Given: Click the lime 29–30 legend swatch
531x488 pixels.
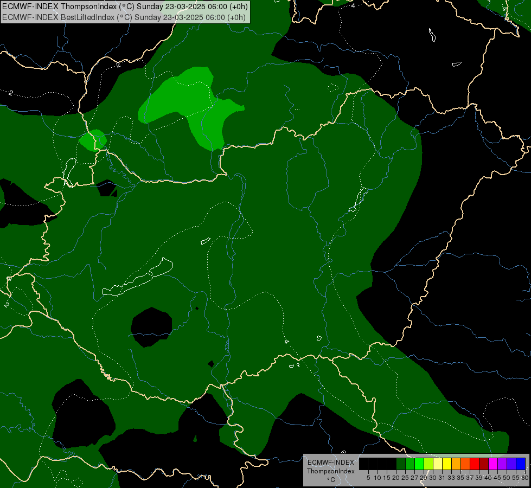Looking at the screenshot, I should (428, 464).
